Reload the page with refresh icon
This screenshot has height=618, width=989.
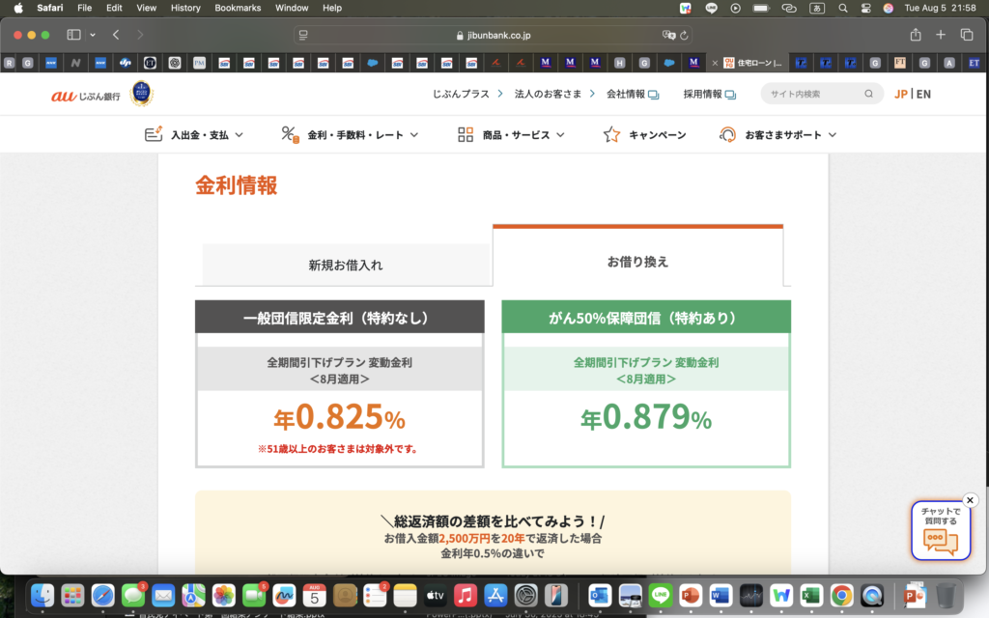pos(685,36)
